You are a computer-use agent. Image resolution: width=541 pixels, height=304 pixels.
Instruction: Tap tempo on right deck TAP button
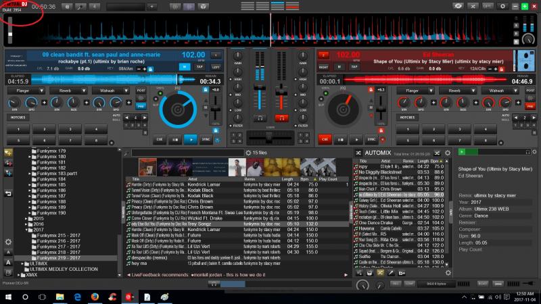(354, 67)
